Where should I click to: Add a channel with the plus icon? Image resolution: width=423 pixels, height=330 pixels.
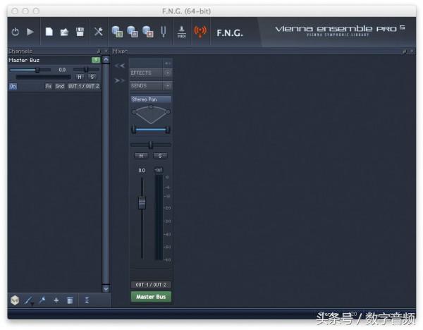[56, 300]
